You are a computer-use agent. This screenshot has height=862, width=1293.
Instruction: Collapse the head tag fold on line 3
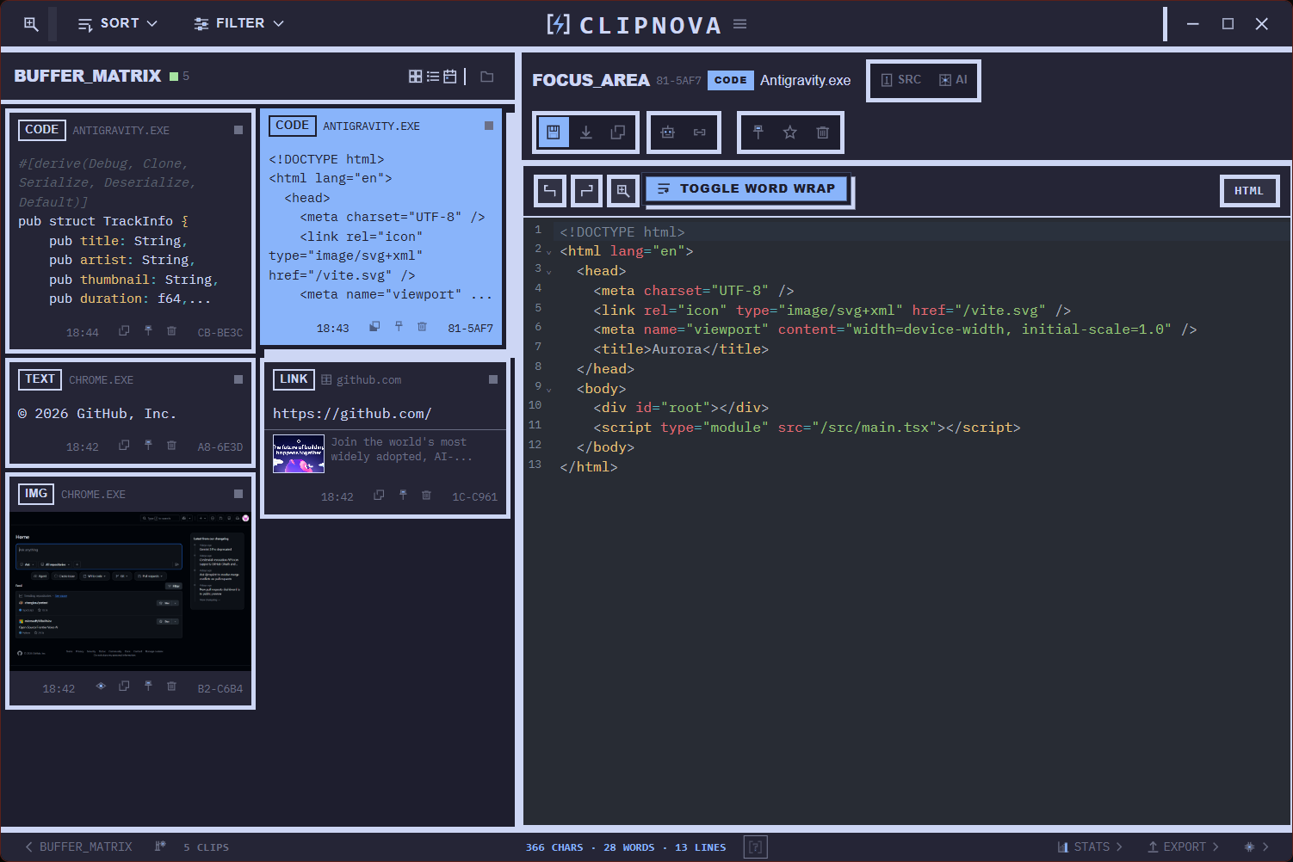click(x=549, y=272)
